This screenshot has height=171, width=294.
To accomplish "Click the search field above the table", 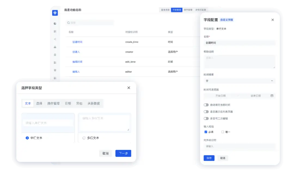I will tap(90, 23).
